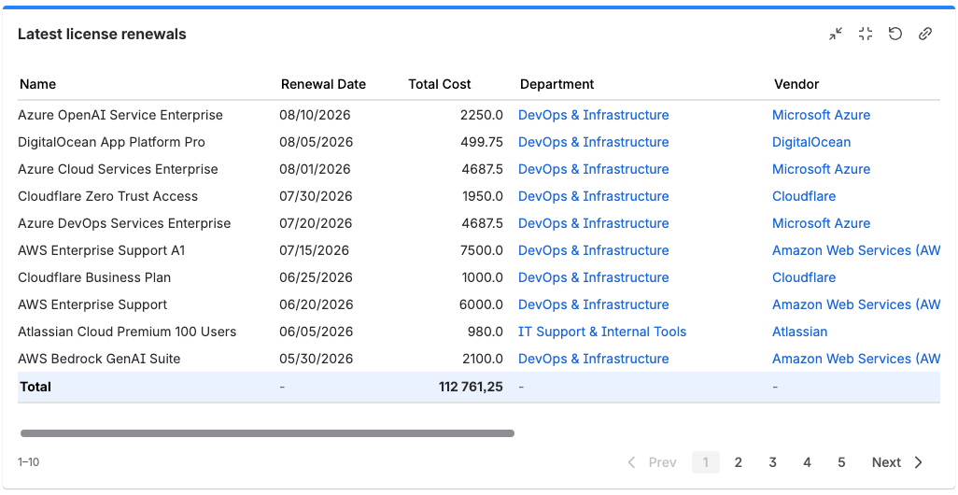Viewport: 958px width, 495px height.
Task: Open Microsoft Azure vendor for Azure DevOps row
Action: [x=821, y=223]
